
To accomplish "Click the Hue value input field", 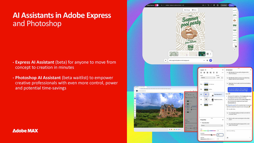I will [x=220, y=131].
